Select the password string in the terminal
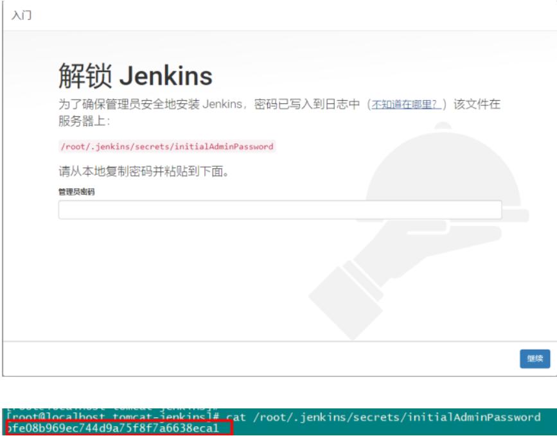Screen dimensions: 557x436 [x=113, y=428]
